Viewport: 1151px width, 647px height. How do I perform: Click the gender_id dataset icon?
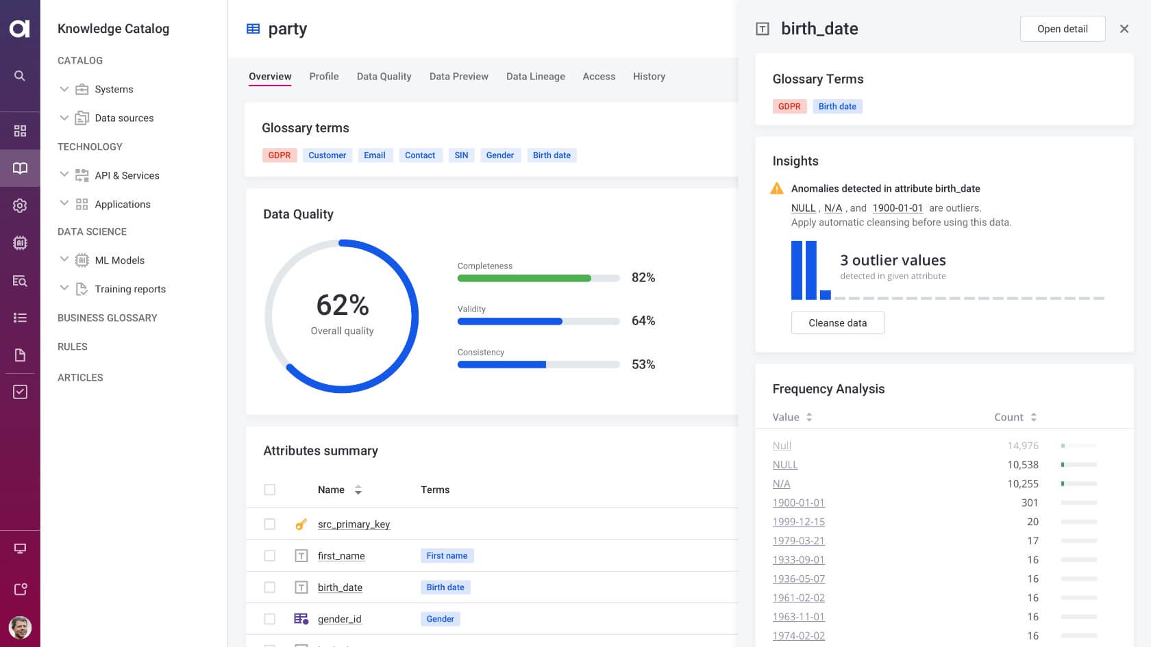[301, 618]
